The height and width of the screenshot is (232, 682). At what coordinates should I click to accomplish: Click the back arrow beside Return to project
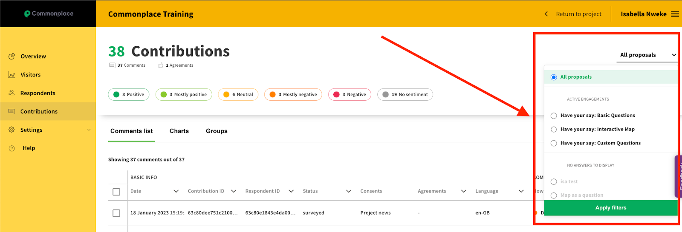546,14
